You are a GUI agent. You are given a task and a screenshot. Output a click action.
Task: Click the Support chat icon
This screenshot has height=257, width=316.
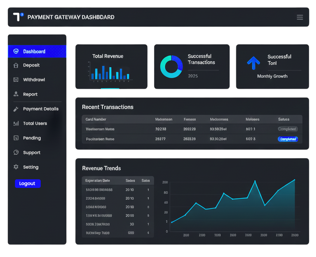tap(16, 153)
